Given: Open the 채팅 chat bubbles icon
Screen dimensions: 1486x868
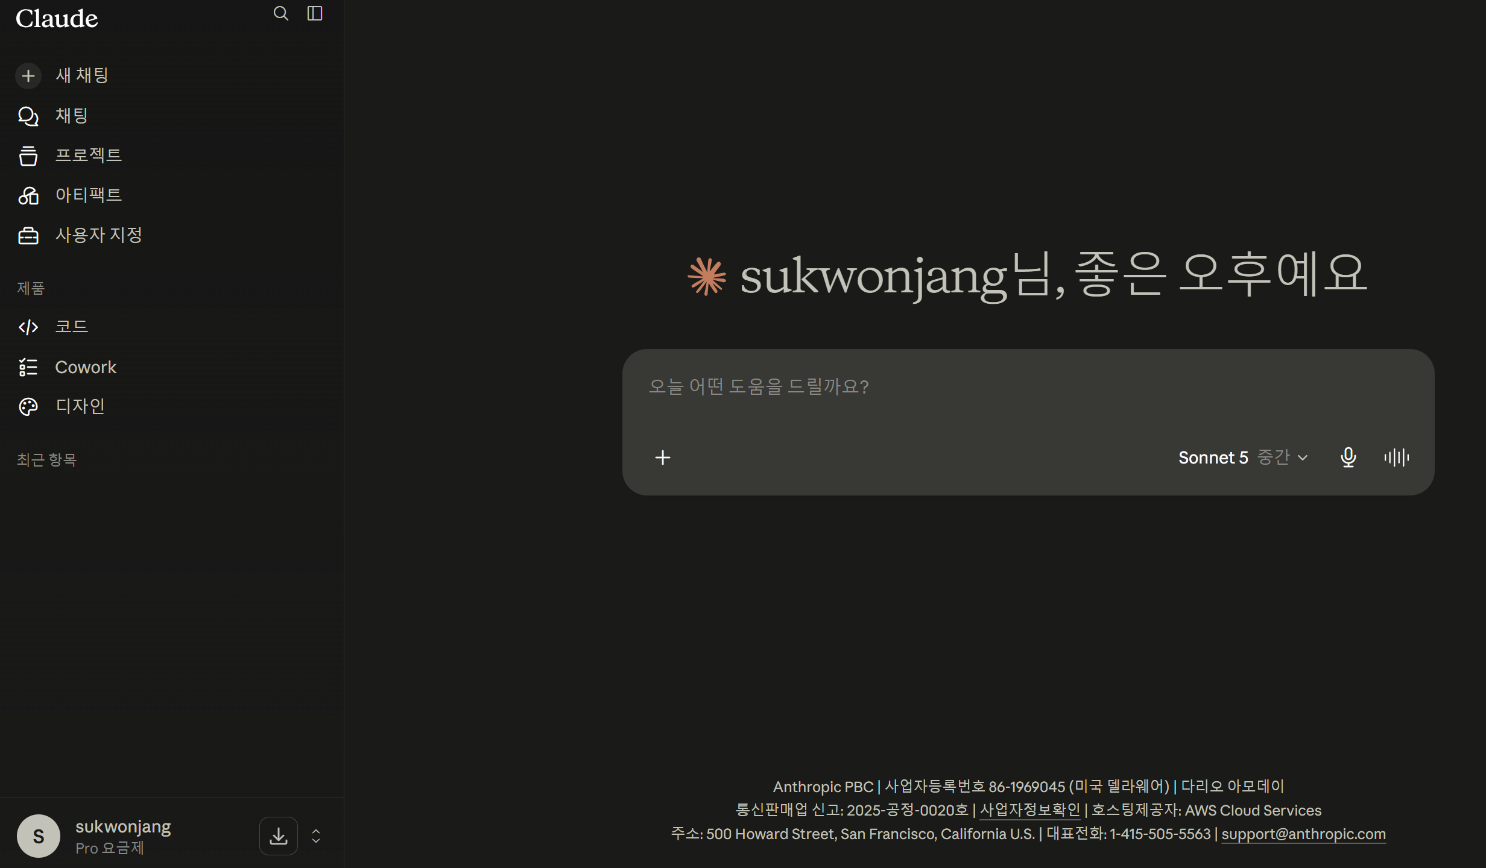Looking at the screenshot, I should tap(28, 116).
